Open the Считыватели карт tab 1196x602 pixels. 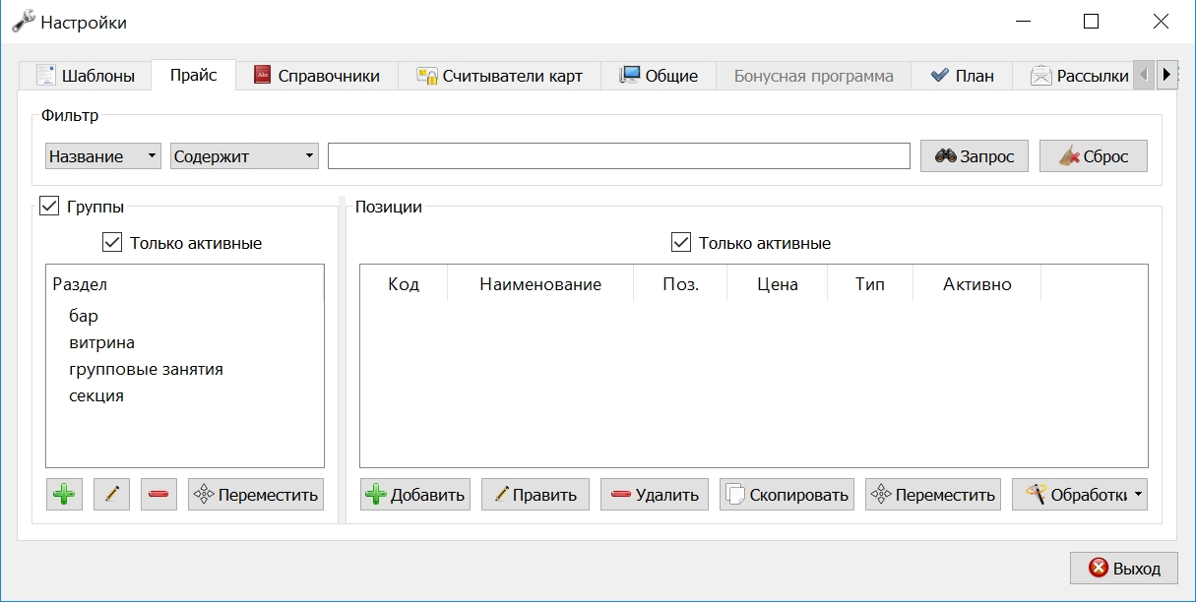pos(499,76)
